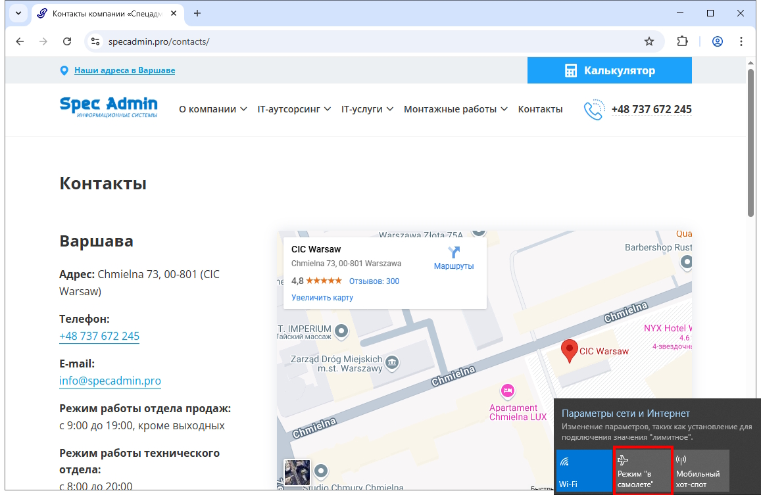This screenshot has width=761, height=495.
Task: Open Наши адреса в Варшаве link
Action: [125, 70]
